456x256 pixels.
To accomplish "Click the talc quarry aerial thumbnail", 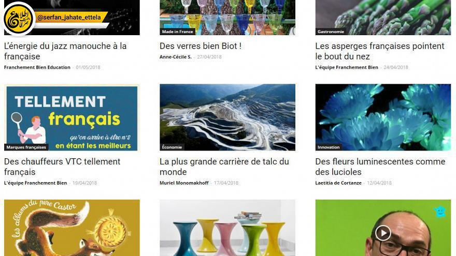I will pos(227,117).
